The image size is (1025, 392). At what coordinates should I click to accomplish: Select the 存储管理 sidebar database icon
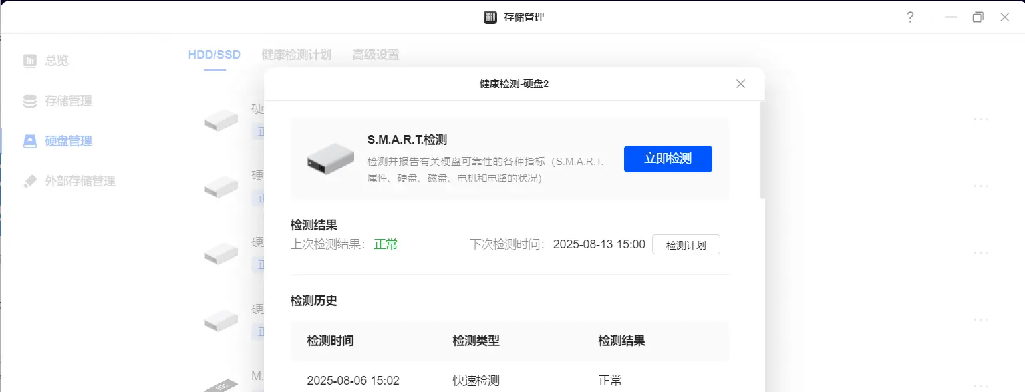coord(30,101)
